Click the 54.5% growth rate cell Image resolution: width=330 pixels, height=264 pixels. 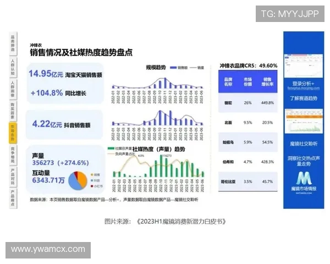[267, 142]
